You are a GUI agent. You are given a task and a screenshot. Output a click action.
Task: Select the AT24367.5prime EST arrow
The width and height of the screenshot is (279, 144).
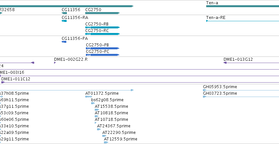click(99, 129)
